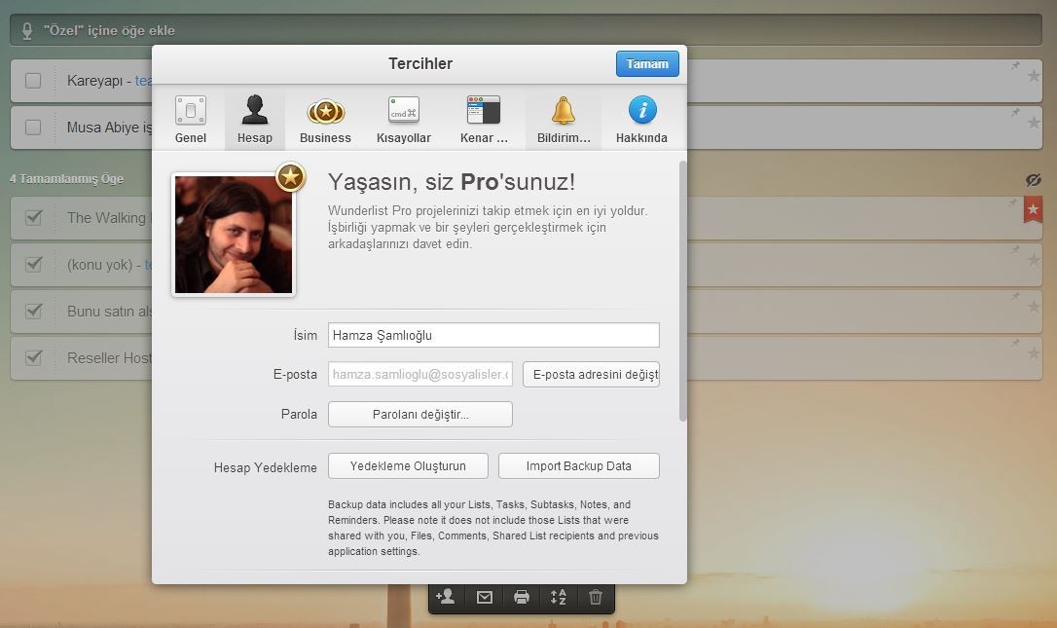Click the share list add-person icon
This screenshot has height=628, width=1057.
point(446,596)
